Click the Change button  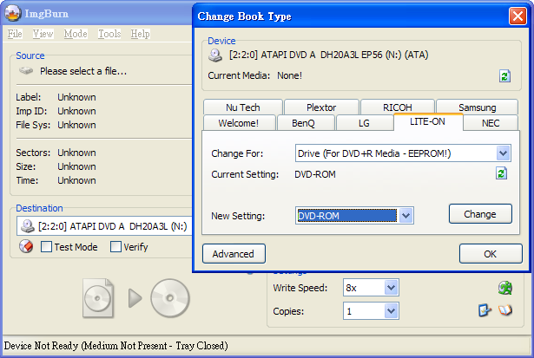480,214
